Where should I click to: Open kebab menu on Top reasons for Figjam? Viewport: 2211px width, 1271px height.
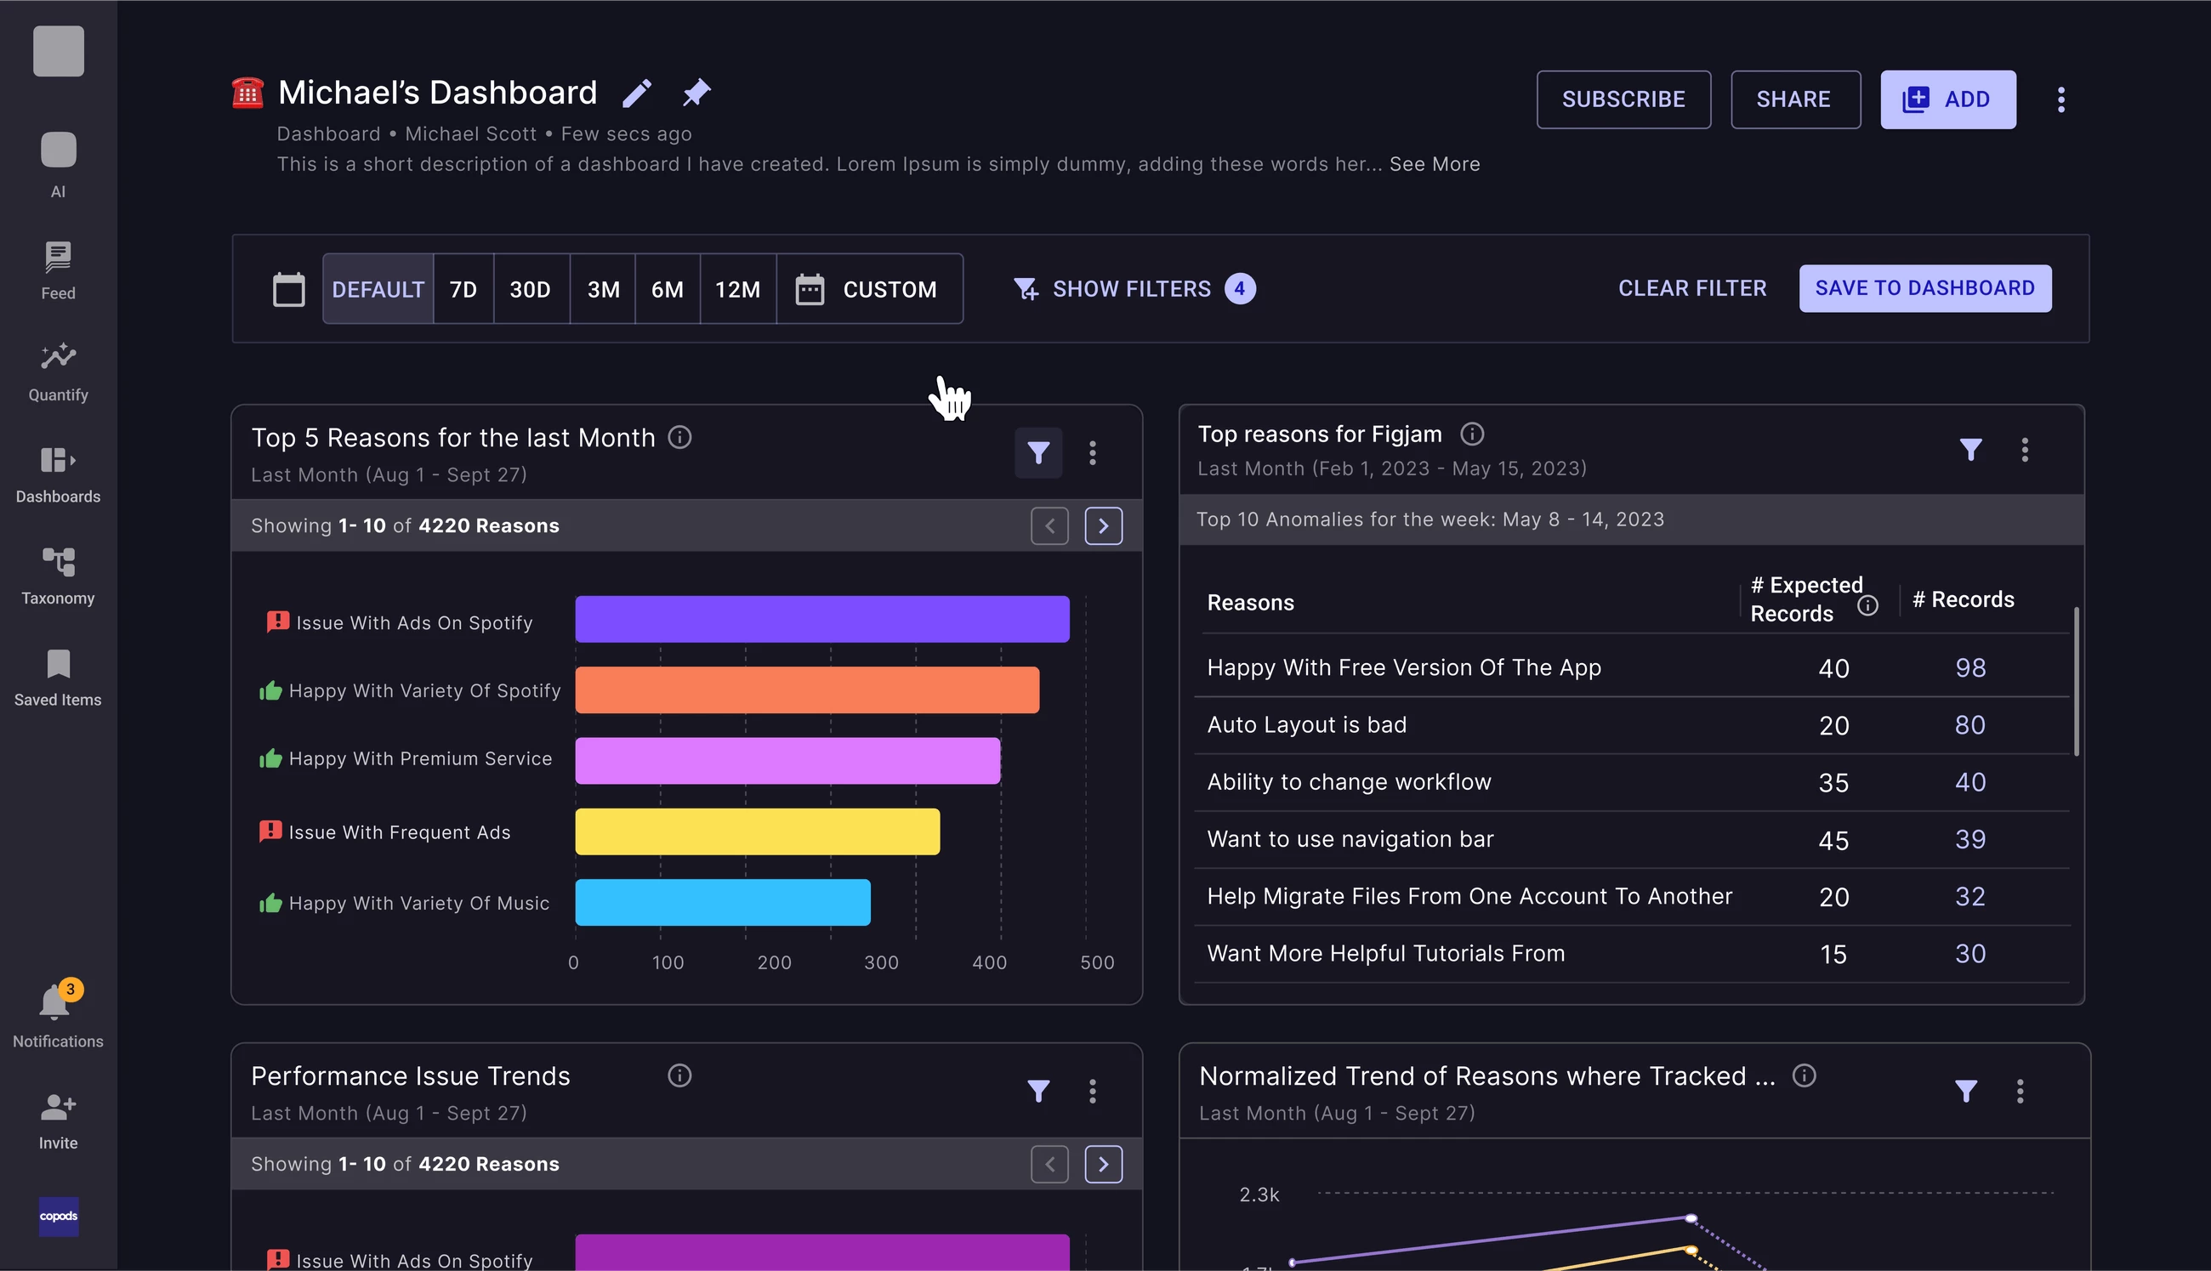point(2024,451)
